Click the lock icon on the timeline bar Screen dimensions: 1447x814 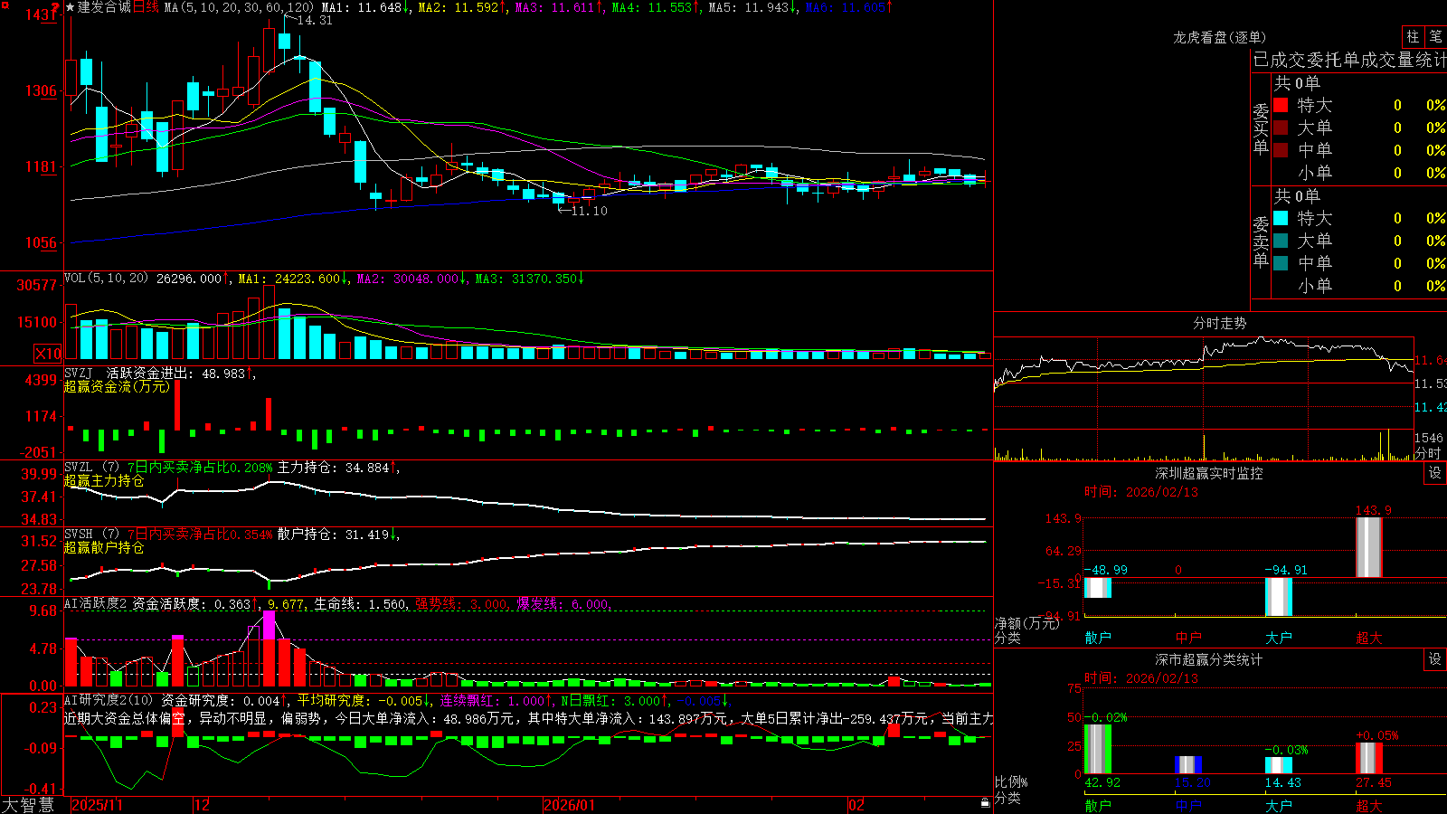click(x=986, y=802)
